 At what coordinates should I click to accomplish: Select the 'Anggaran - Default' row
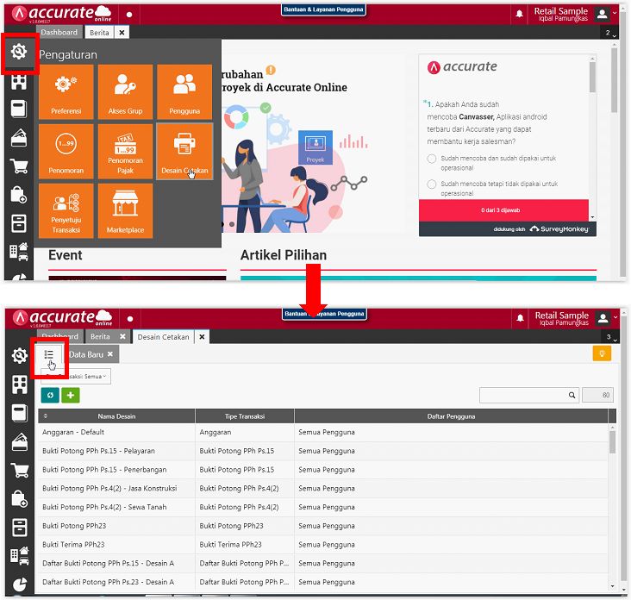322,432
